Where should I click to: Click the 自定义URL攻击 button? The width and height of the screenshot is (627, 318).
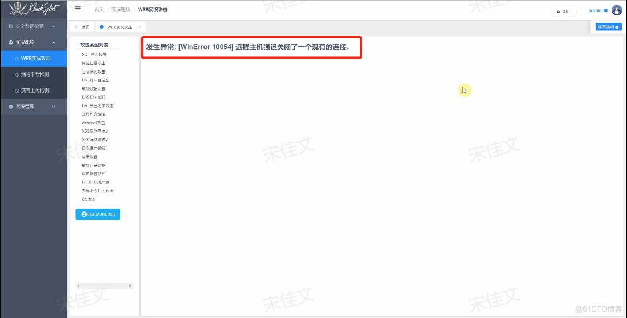(x=97, y=214)
